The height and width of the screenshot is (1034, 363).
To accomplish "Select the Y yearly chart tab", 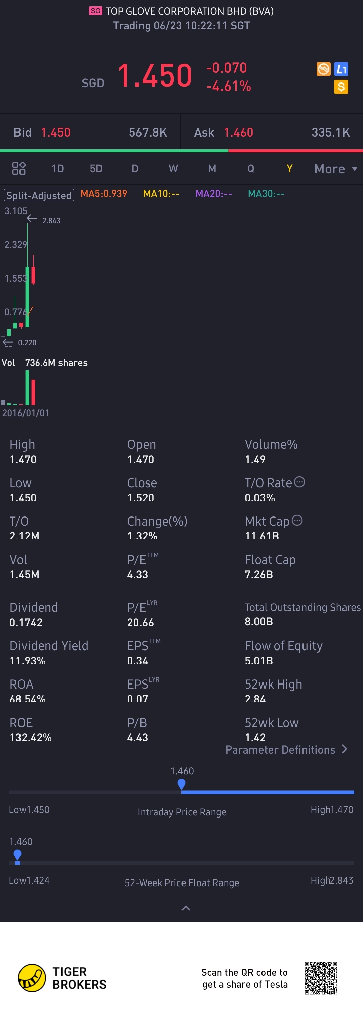I will coord(289,169).
